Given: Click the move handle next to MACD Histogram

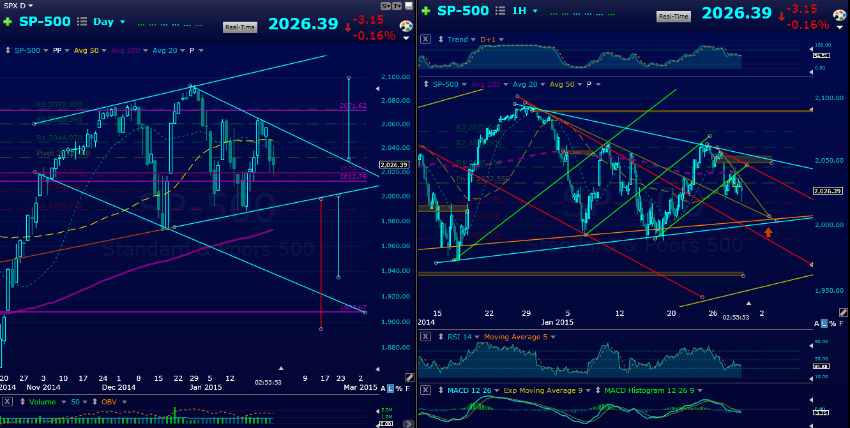Looking at the screenshot, I should point(598,390).
